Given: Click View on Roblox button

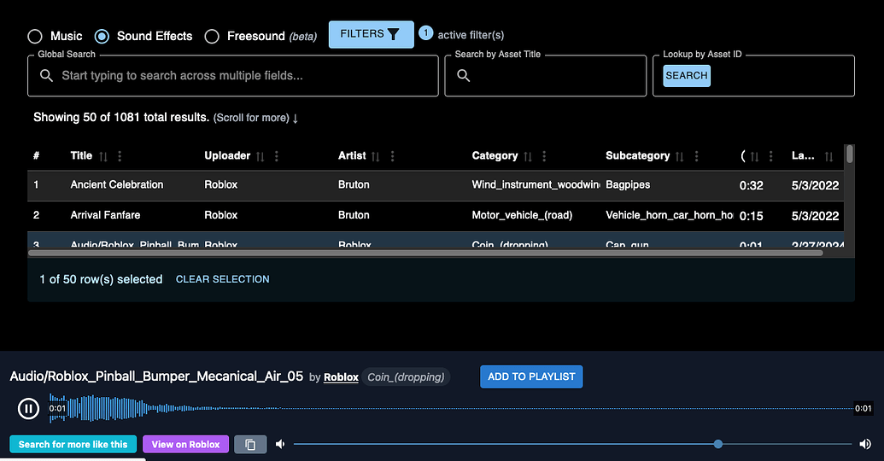Looking at the screenshot, I should coord(185,444).
